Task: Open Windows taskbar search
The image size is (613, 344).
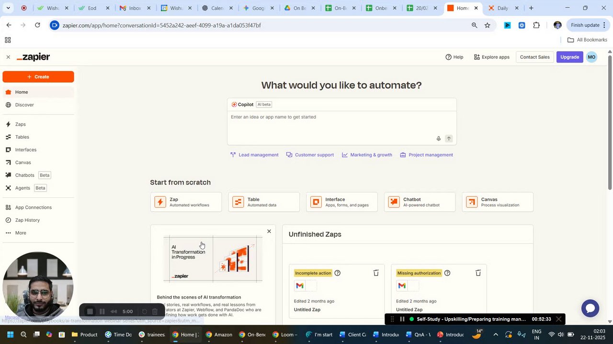Action: point(23,334)
